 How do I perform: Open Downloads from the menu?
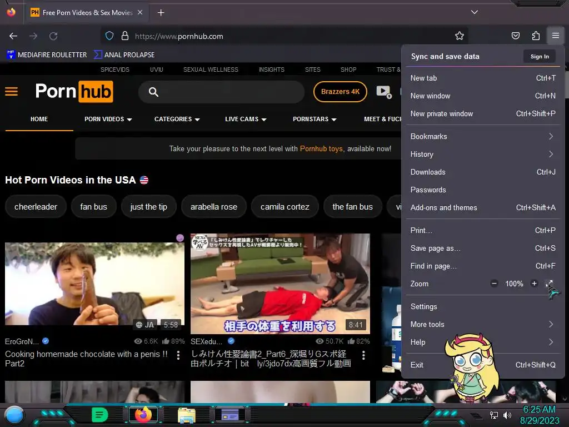coord(483,172)
